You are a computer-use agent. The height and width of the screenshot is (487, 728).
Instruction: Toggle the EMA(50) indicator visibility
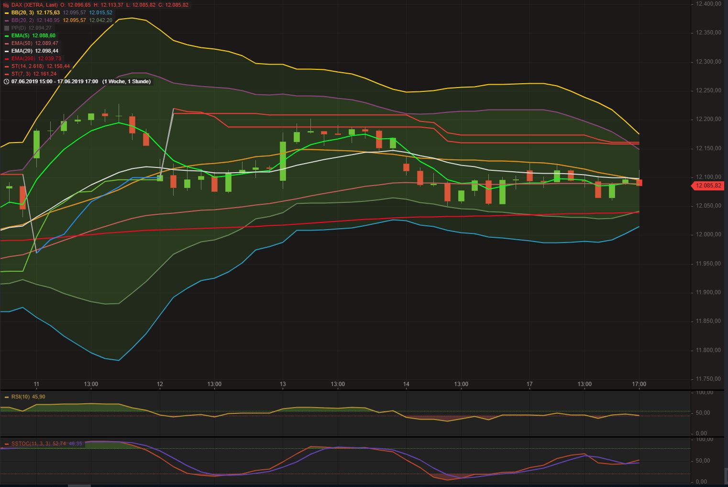(7, 43)
